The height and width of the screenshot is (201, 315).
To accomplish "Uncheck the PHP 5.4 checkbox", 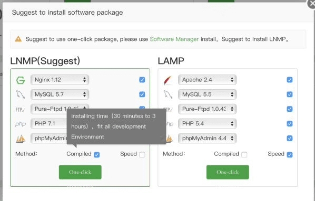I will click(x=290, y=123).
